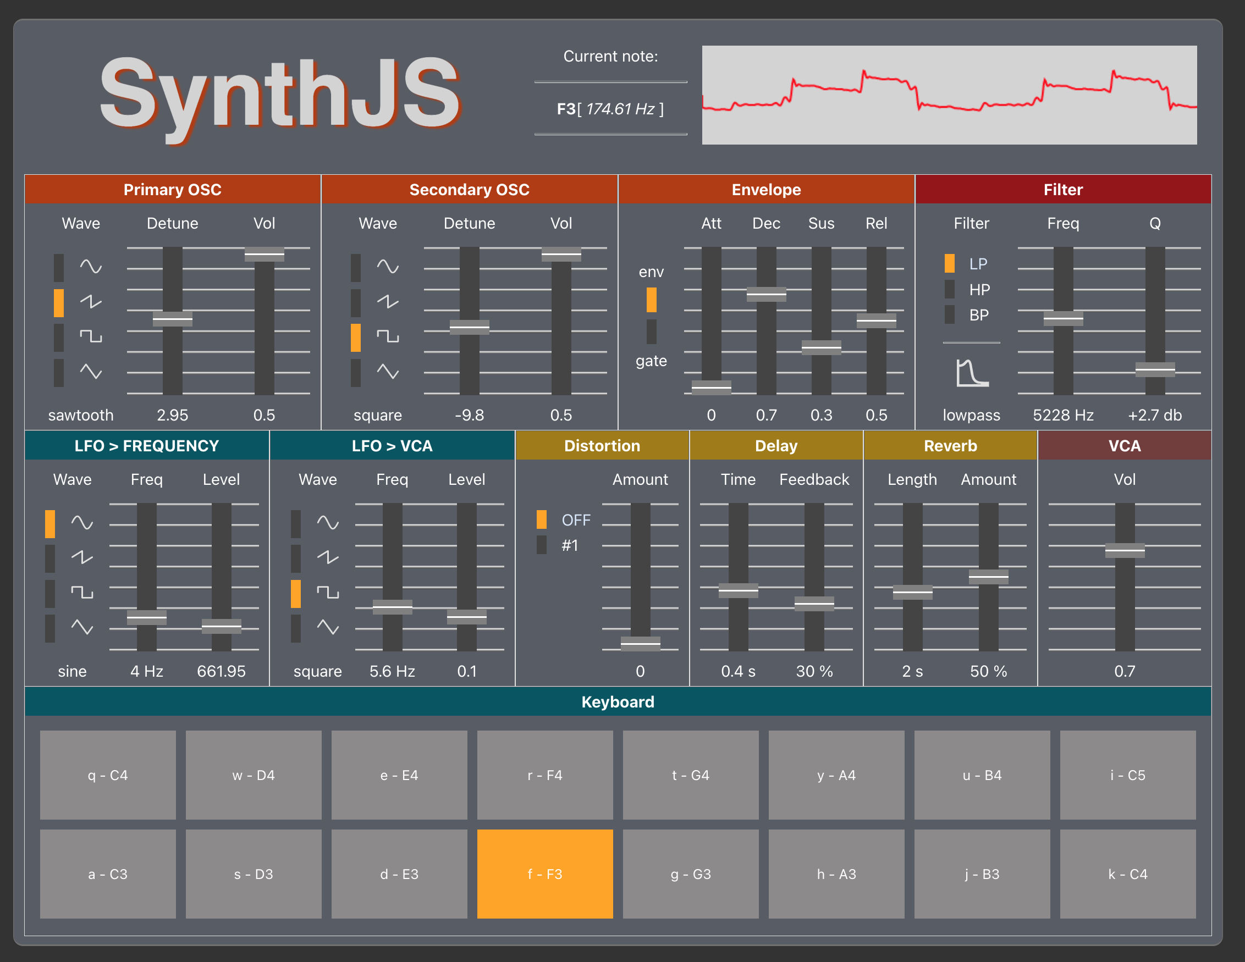The height and width of the screenshot is (962, 1245).
Task: Select sine wave icon in Primary OSC
Action: (x=91, y=266)
